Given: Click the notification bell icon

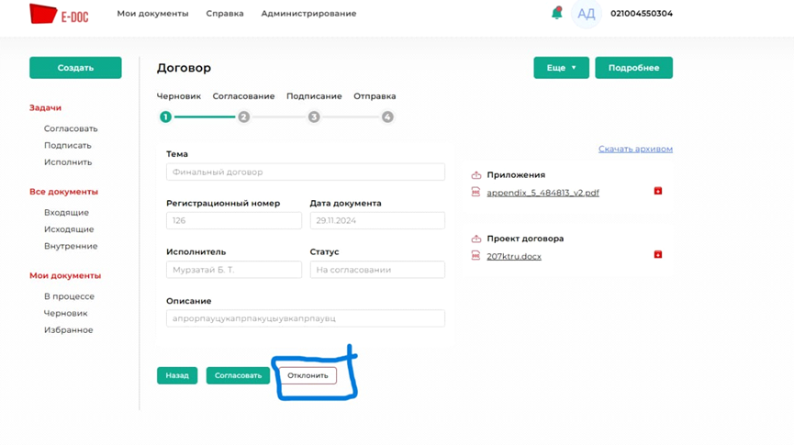Looking at the screenshot, I should click(x=556, y=13).
